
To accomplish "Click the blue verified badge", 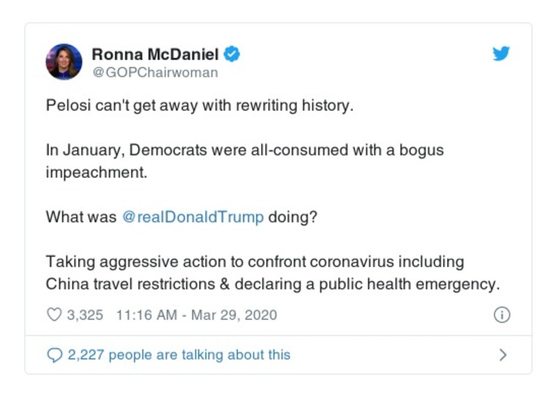I will click(x=233, y=54).
